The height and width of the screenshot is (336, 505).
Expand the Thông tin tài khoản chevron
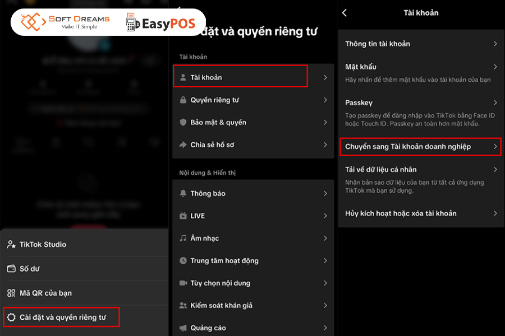click(x=495, y=44)
